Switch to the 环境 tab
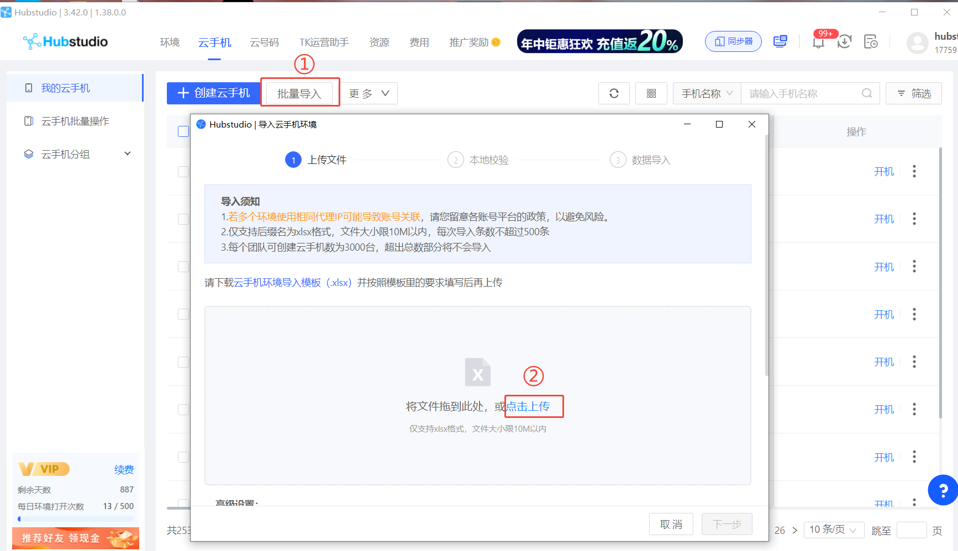The image size is (958, 551). tap(170, 43)
